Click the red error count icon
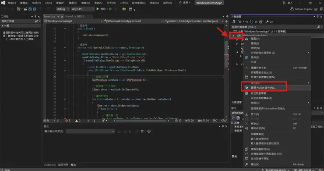This screenshot has height=171, width=324. (67, 121)
